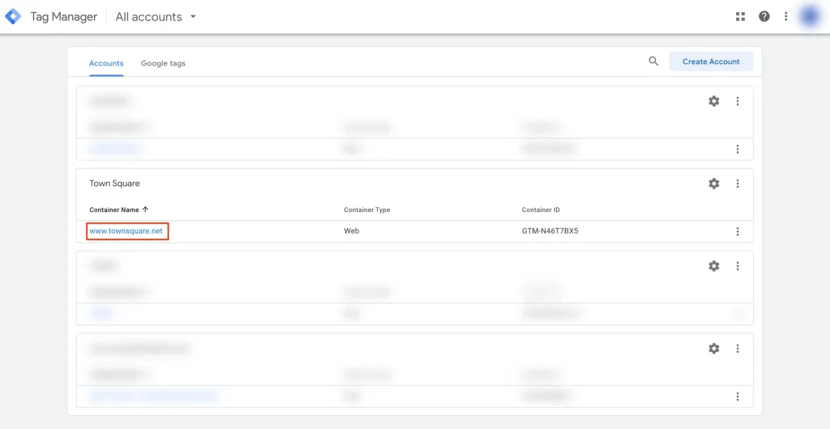Click the Create Account button
Image resolution: width=830 pixels, height=429 pixels.
711,62
